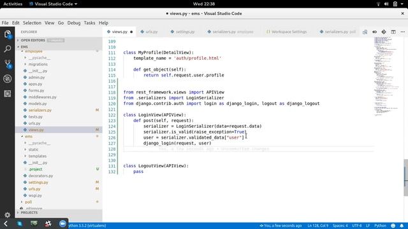The width and height of the screenshot is (408, 229).
Task: Click the Wi-Fi icon in top bar
Action: tap(378, 4)
